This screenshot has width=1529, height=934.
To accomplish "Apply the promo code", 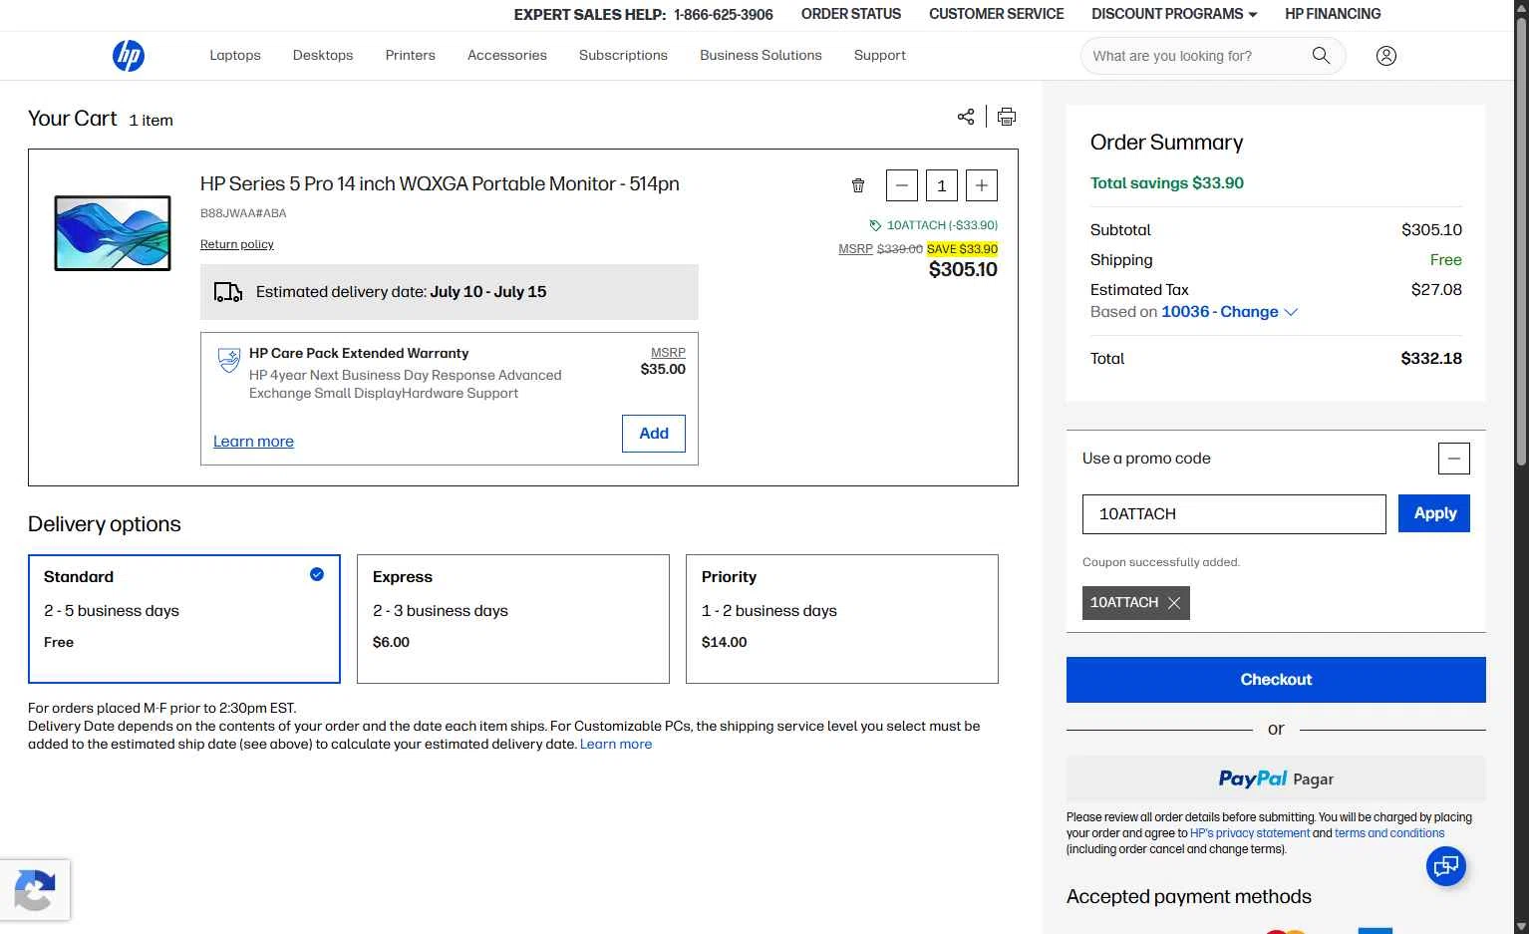I will click(1434, 513).
